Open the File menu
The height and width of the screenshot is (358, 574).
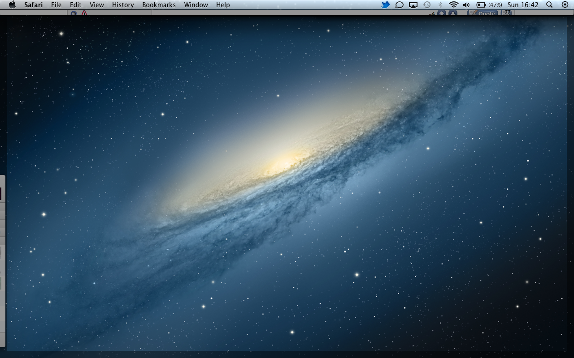point(56,5)
